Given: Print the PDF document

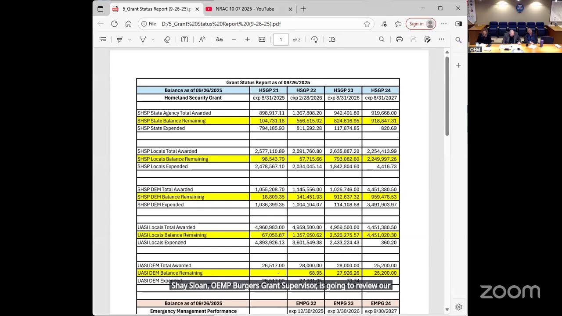Looking at the screenshot, I should (x=399, y=39).
